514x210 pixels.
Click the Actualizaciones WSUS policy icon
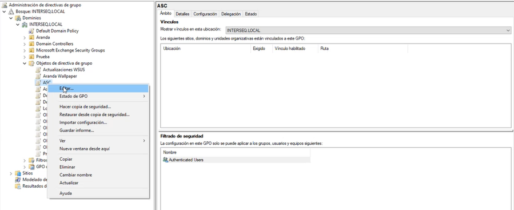pos(38,70)
